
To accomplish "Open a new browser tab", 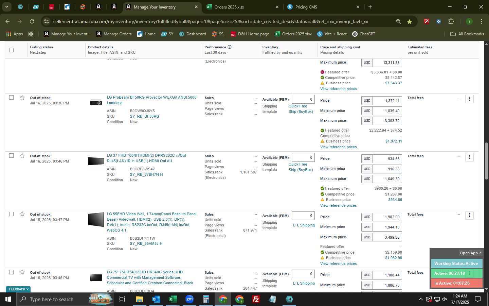I will pos(370,7).
